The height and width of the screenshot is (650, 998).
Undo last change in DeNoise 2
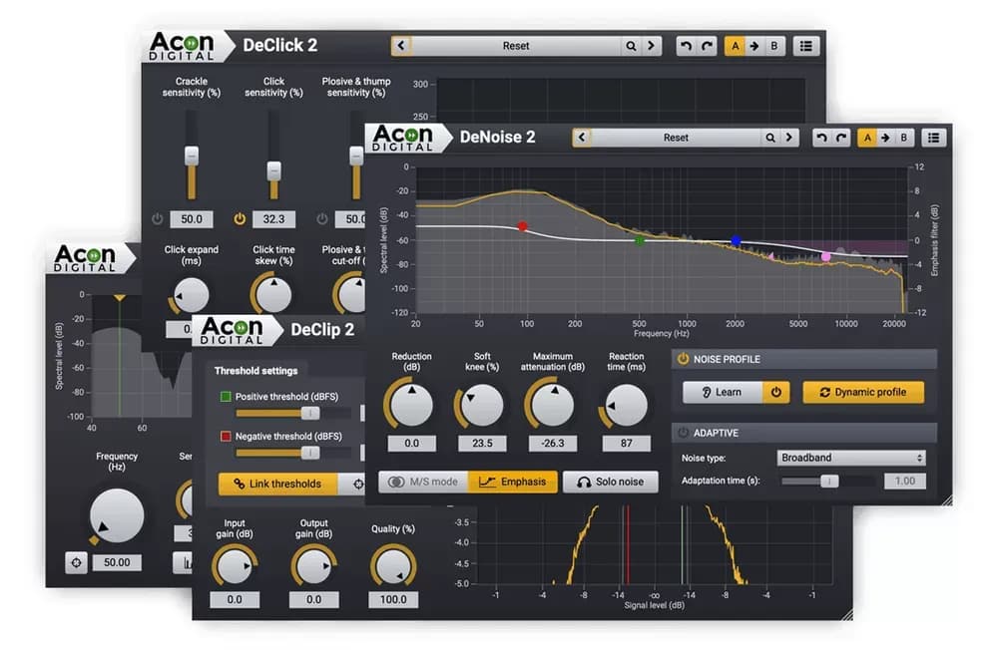[821, 138]
